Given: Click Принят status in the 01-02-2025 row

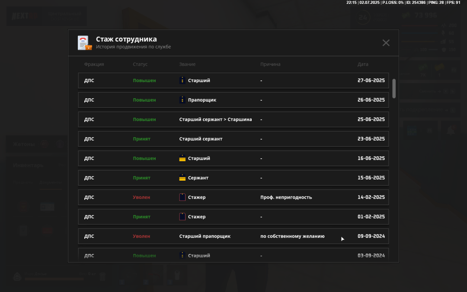Looking at the screenshot, I should (141, 217).
